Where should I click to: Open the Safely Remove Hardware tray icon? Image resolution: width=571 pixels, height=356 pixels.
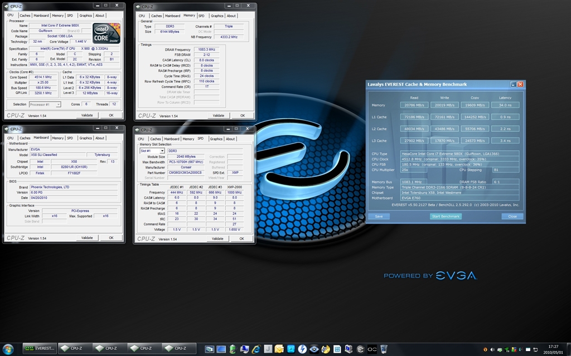500,349
